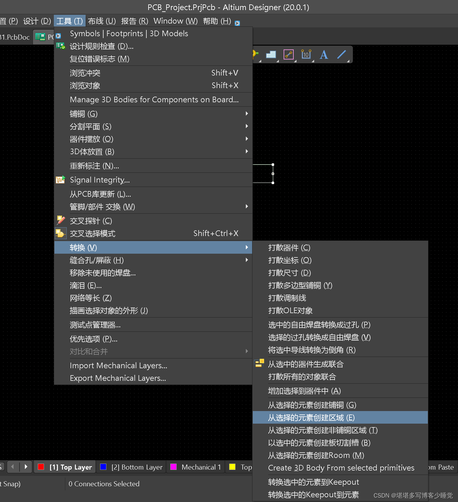Expand the 器件摆放 (O) submenu arrow

pos(247,139)
